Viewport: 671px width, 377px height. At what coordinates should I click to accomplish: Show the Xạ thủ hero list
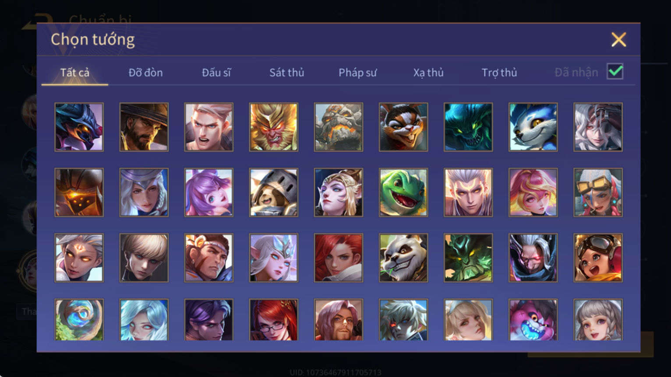(x=428, y=73)
